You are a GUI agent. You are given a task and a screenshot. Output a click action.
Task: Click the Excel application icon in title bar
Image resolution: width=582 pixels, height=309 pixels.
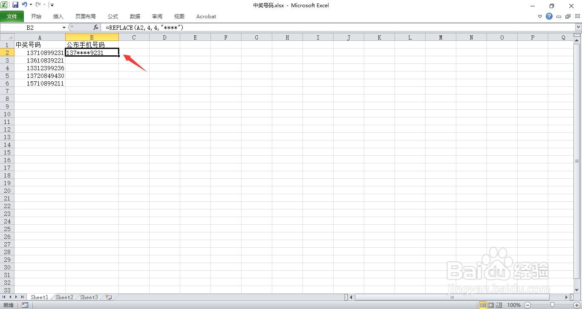pyautogui.click(x=4, y=5)
